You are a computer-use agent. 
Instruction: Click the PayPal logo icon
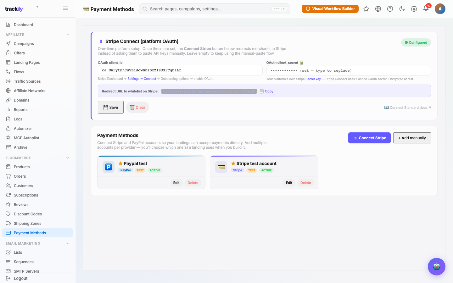click(x=109, y=167)
